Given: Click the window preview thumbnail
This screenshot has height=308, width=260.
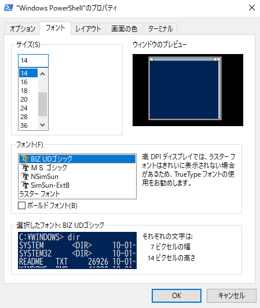Looking at the screenshot, I should point(188,90).
